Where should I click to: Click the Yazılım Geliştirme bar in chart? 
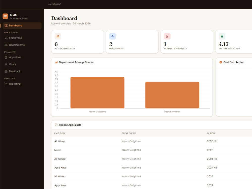click(97, 93)
